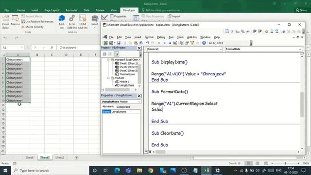
Task: Close the Project - VBAProject pane
Action: pyautogui.click(x=139, y=48)
